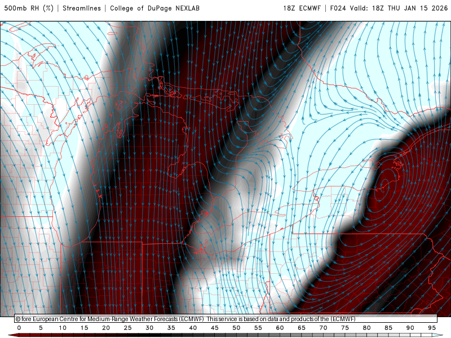Click the "5" colorbar scale label
Image resolution: width=451 pixels, height=338 pixels.
pos(41,328)
